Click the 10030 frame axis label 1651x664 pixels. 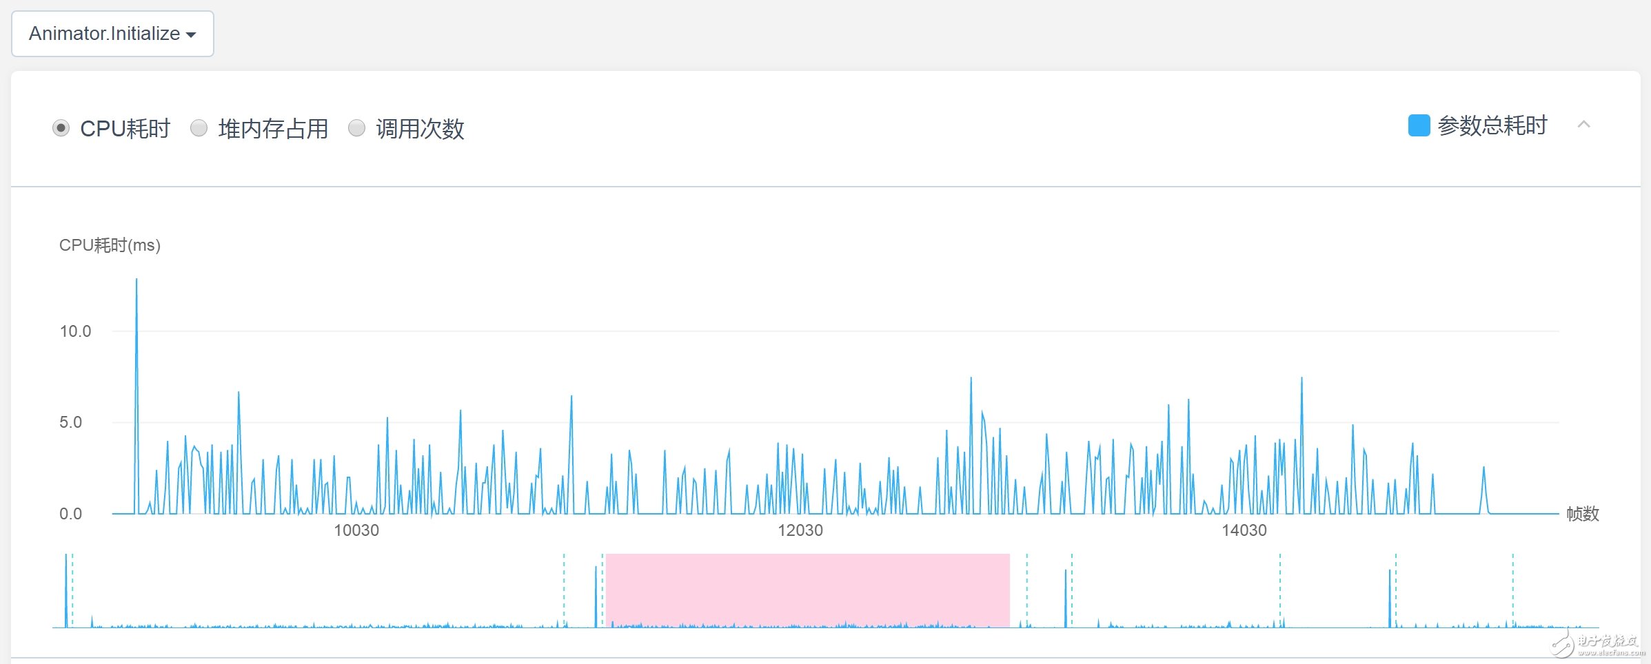[x=356, y=530]
